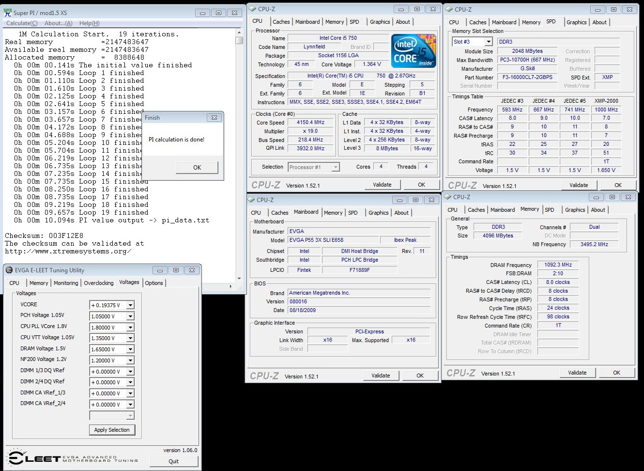Click the Specification Intel Core i5 CPU 750 field
The height and width of the screenshot is (471, 644).
click(362, 76)
